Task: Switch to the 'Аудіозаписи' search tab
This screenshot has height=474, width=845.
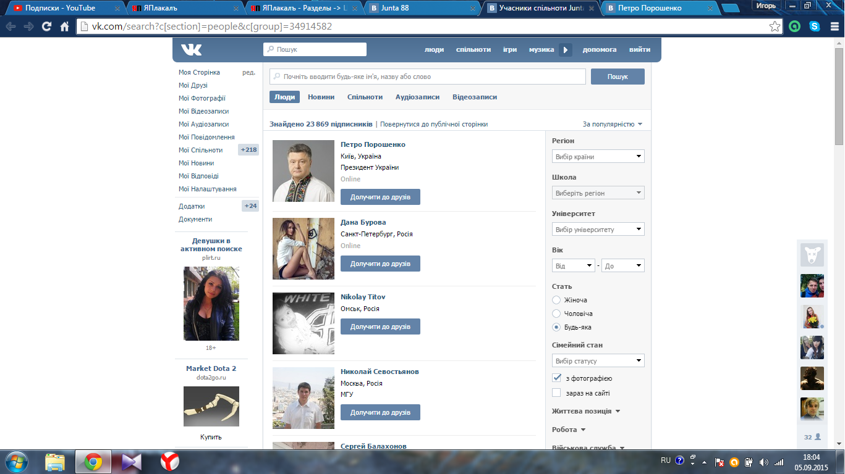Action: [418, 97]
